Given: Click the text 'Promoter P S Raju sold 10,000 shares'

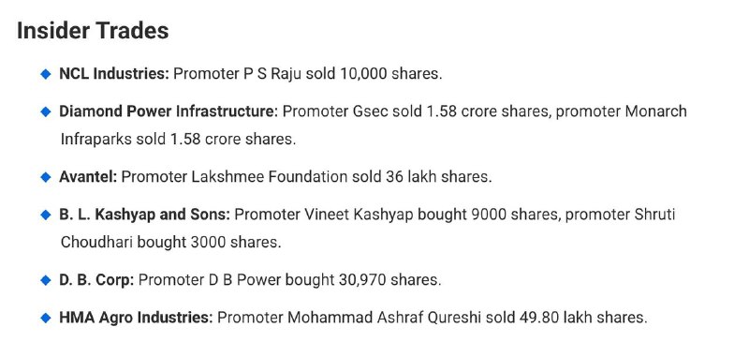Looking at the screenshot, I should (x=306, y=74).
